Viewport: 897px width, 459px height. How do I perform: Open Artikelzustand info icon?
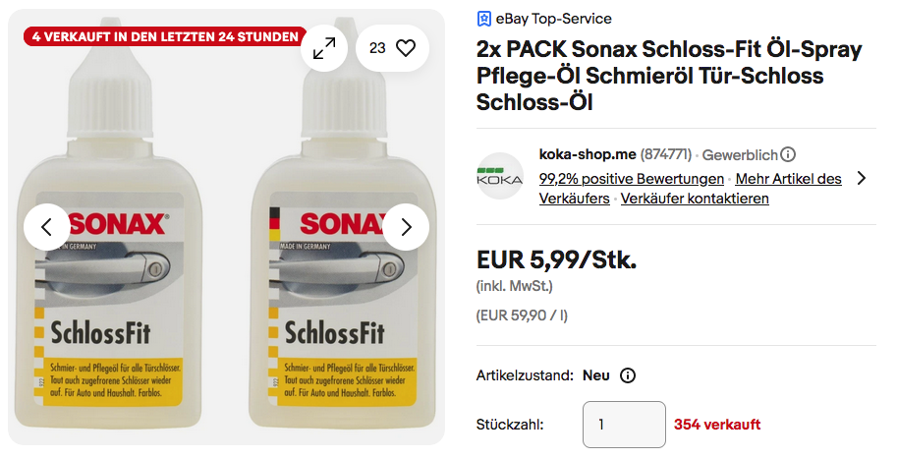point(629,375)
